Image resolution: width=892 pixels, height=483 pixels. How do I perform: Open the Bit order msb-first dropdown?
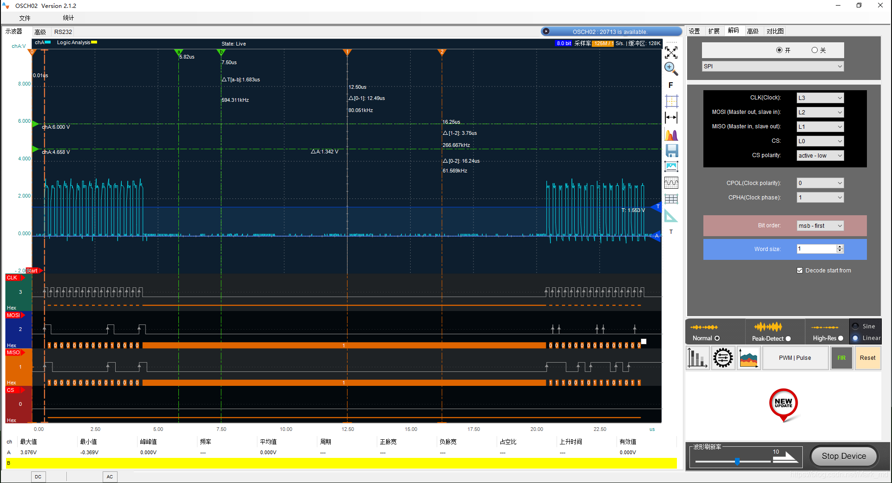click(x=820, y=226)
